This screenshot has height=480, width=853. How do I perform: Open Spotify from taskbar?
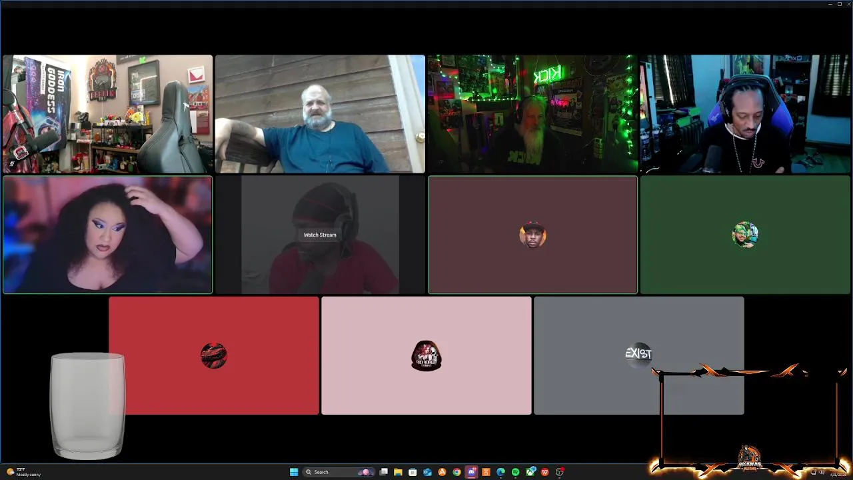[x=515, y=472]
